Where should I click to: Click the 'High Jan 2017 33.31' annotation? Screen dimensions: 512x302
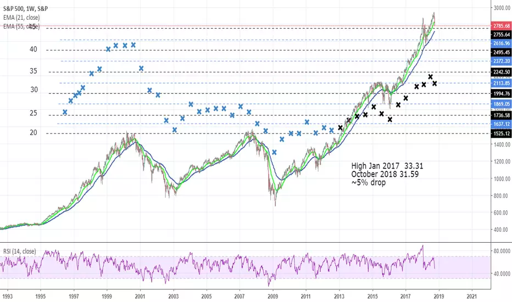(387, 166)
